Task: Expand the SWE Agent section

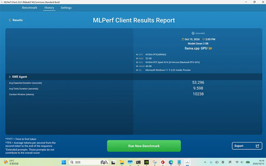Action: click(10, 77)
